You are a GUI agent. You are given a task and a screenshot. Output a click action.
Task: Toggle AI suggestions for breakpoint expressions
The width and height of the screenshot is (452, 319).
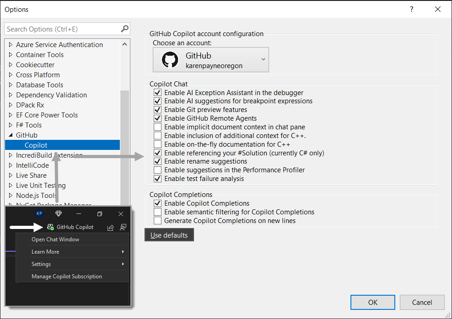coord(157,101)
